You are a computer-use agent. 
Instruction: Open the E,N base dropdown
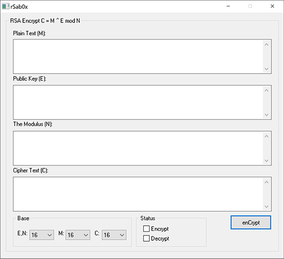tap(42, 235)
